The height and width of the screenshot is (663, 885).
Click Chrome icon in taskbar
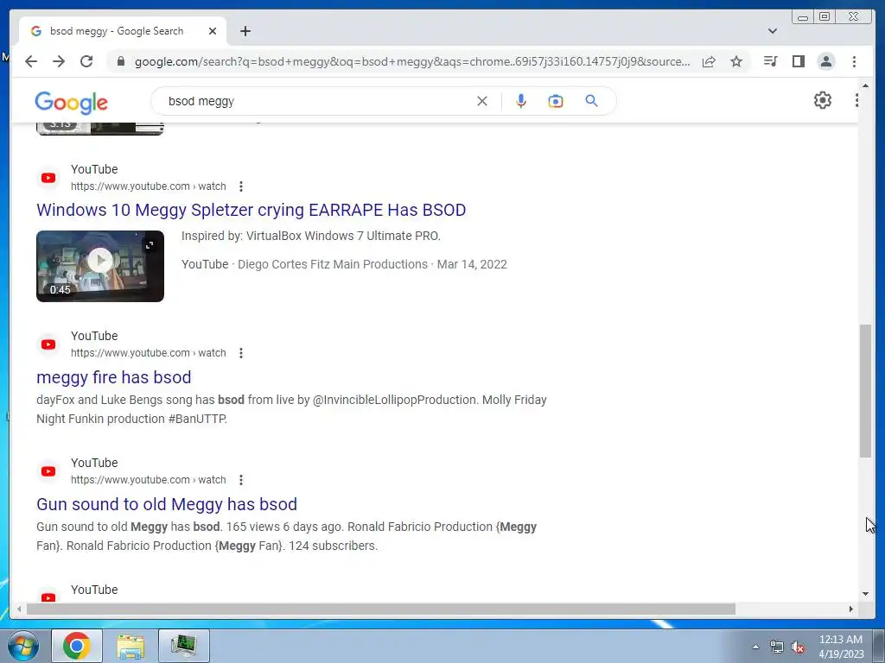coord(77,646)
